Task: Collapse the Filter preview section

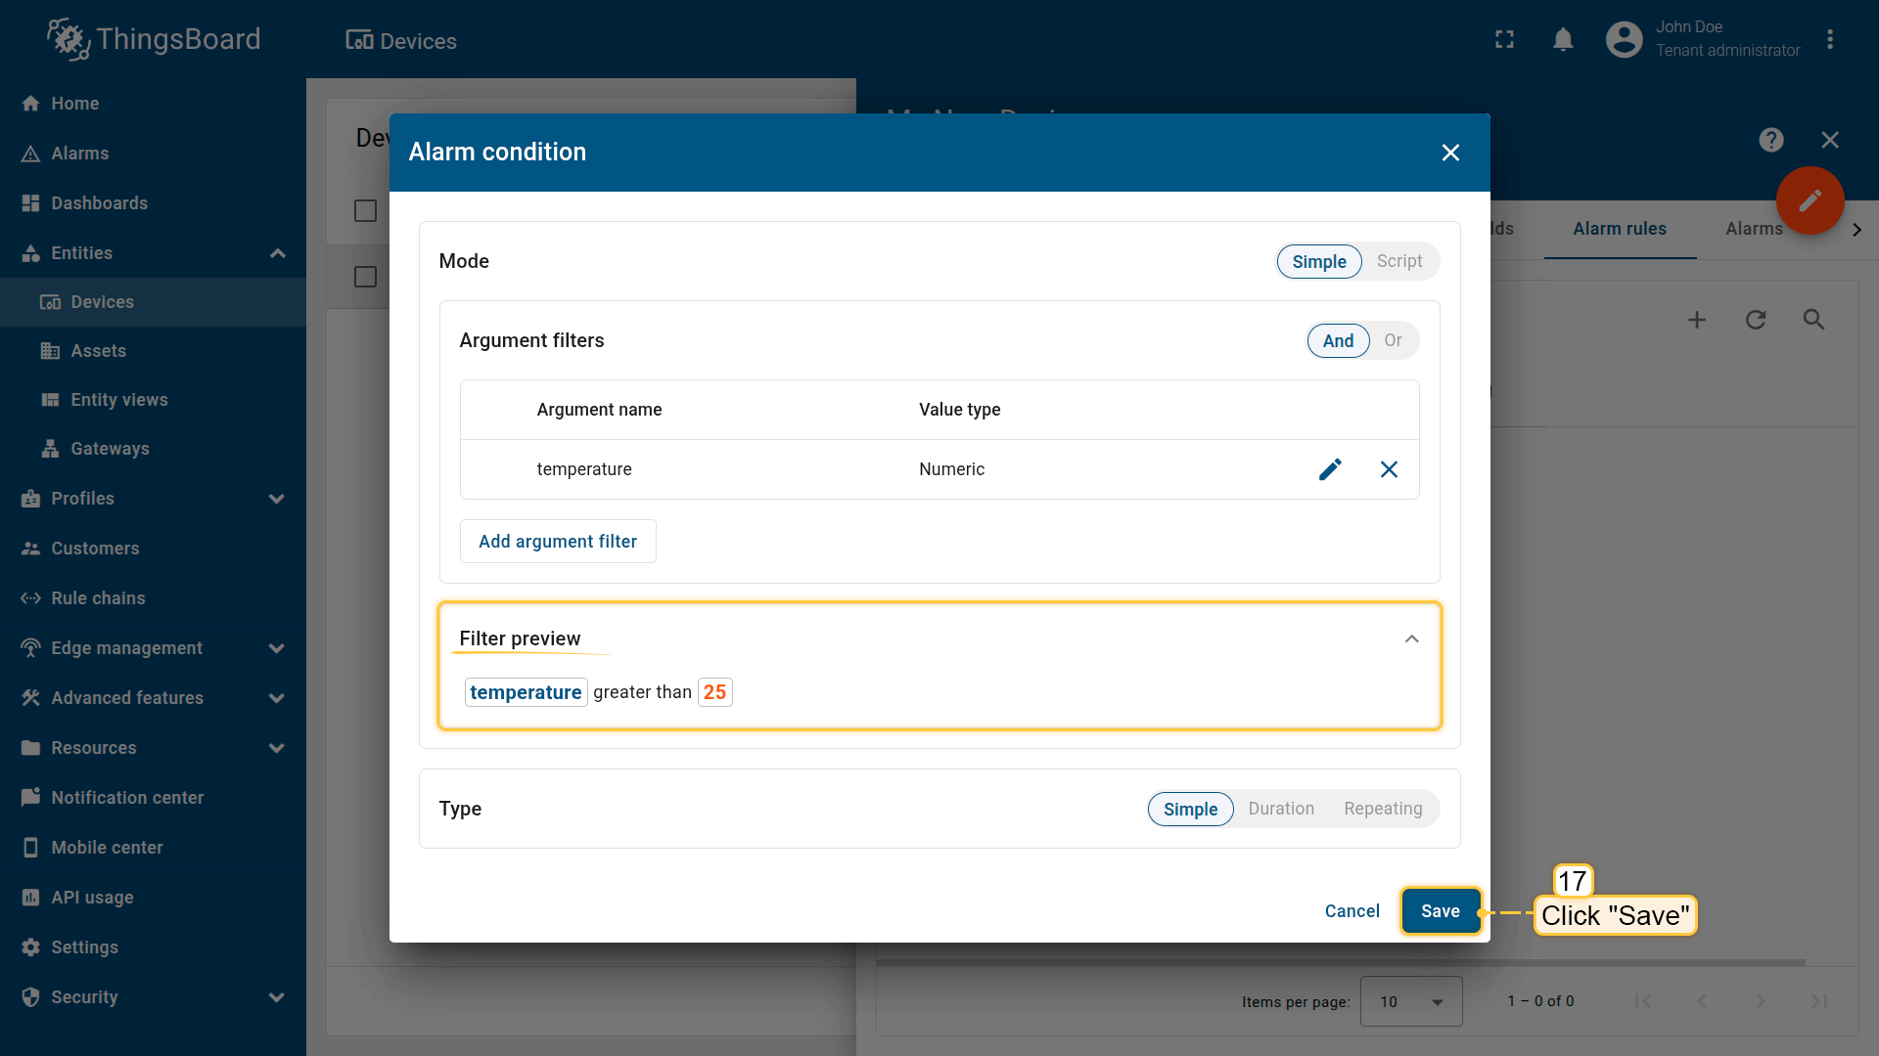Action: [x=1411, y=638]
